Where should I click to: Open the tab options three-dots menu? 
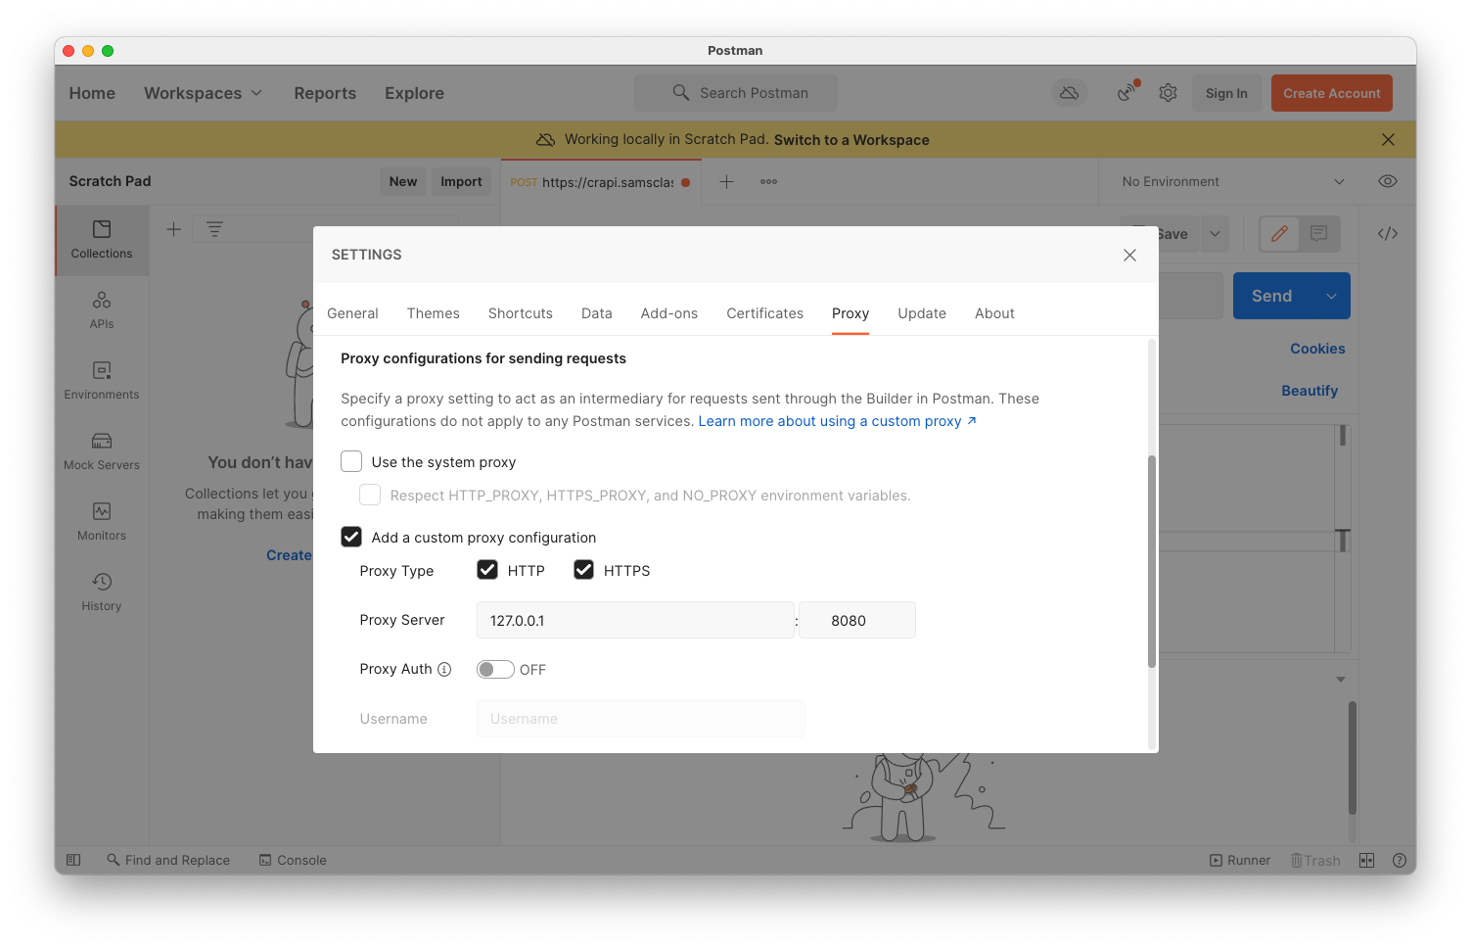tap(769, 181)
